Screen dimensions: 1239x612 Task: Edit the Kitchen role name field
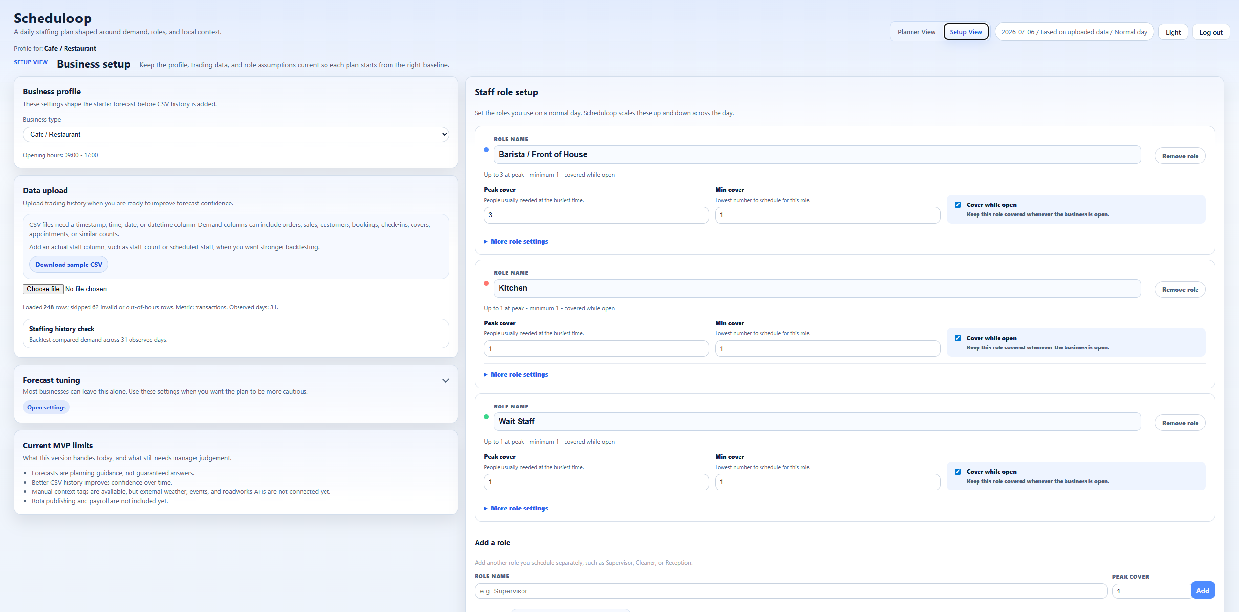coord(817,288)
